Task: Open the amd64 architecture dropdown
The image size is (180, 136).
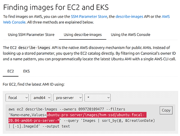Action: (41, 98)
